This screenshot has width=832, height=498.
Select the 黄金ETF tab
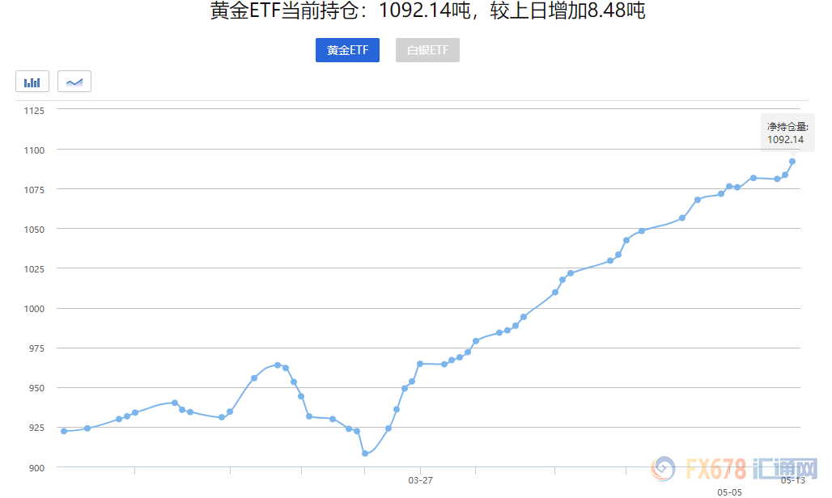347,50
